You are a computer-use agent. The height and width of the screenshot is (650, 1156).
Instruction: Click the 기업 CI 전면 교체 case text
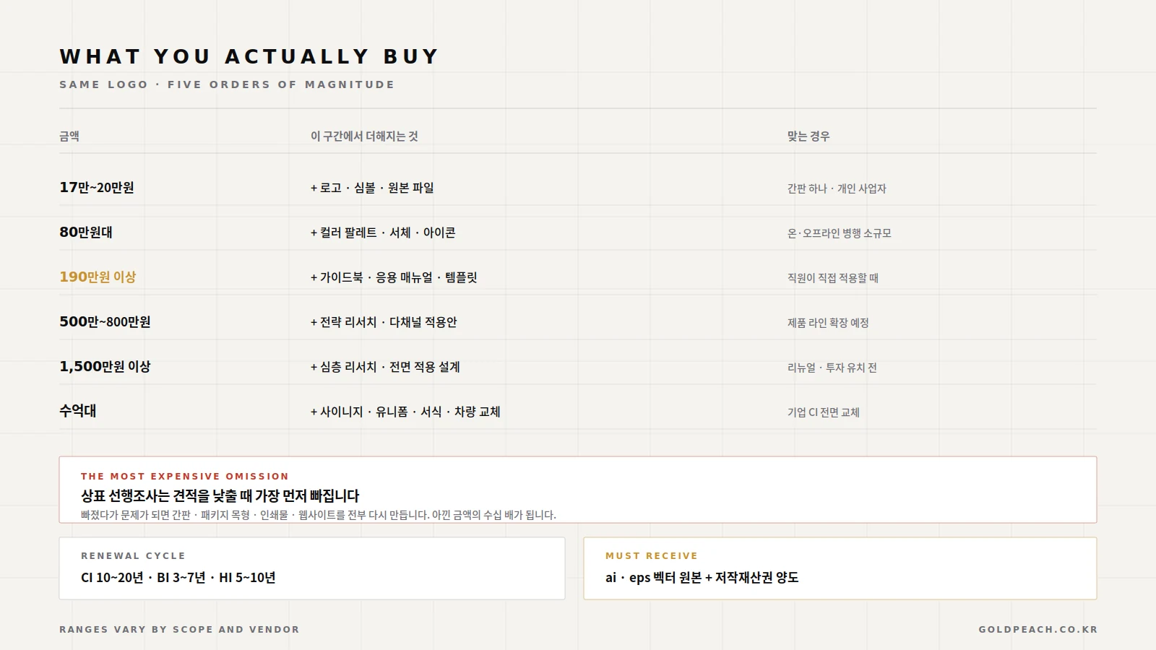pos(824,412)
